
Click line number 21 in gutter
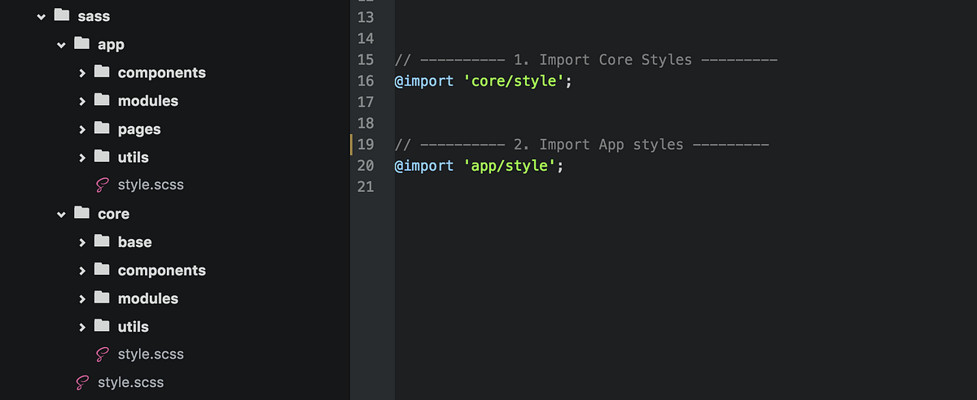click(x=366, y=187)
